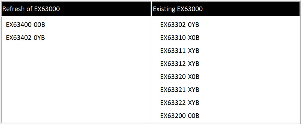Click the 'Existing EX63000' column header

pyautogui.click(x=226, y=9)
